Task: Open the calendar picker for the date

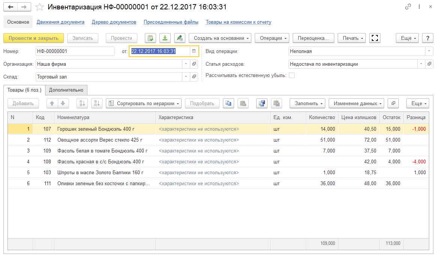Action: click(194, 51)
